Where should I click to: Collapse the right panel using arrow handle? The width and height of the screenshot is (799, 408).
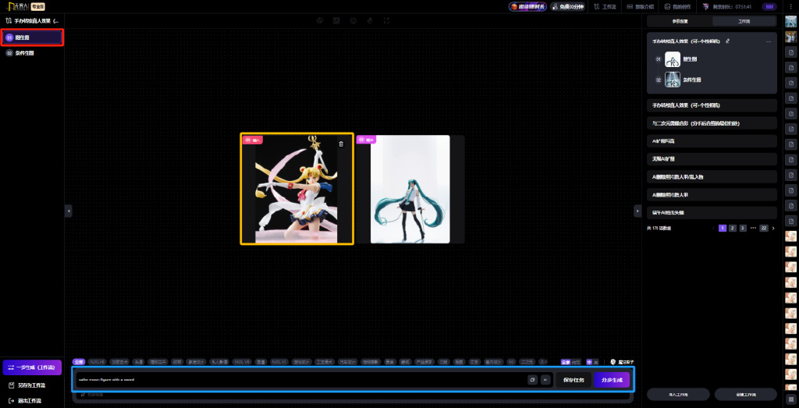pos(637,211)
